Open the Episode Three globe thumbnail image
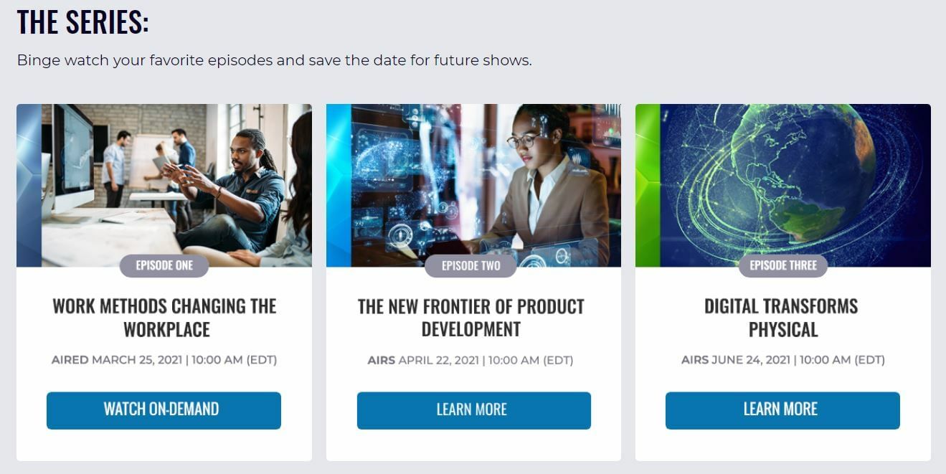 click(x=783, y=185)
